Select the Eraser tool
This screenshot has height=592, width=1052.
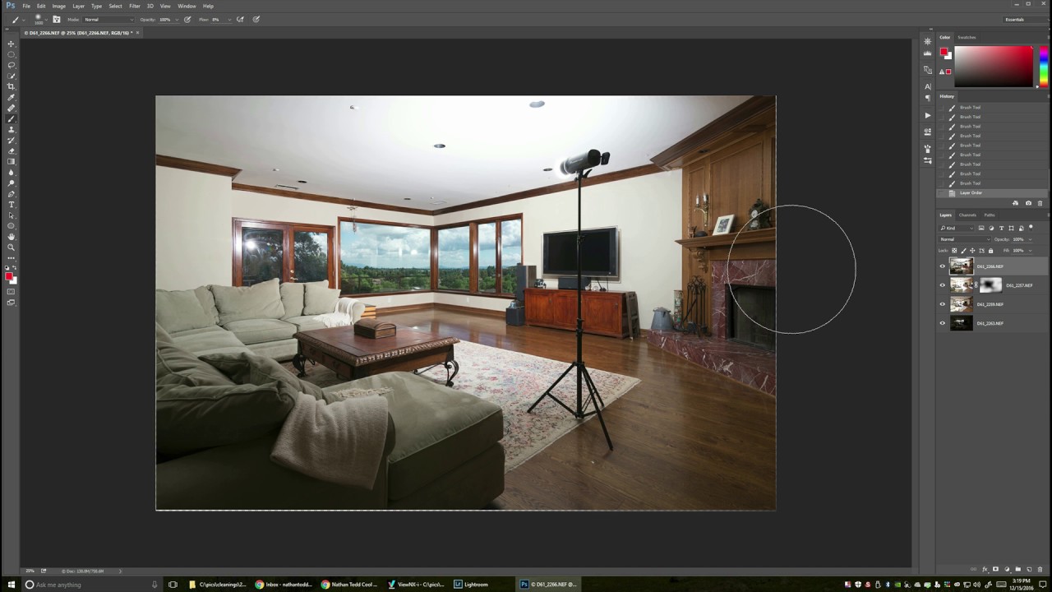tap(11, 150)
